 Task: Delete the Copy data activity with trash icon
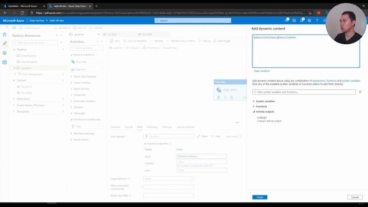[218, 97]
